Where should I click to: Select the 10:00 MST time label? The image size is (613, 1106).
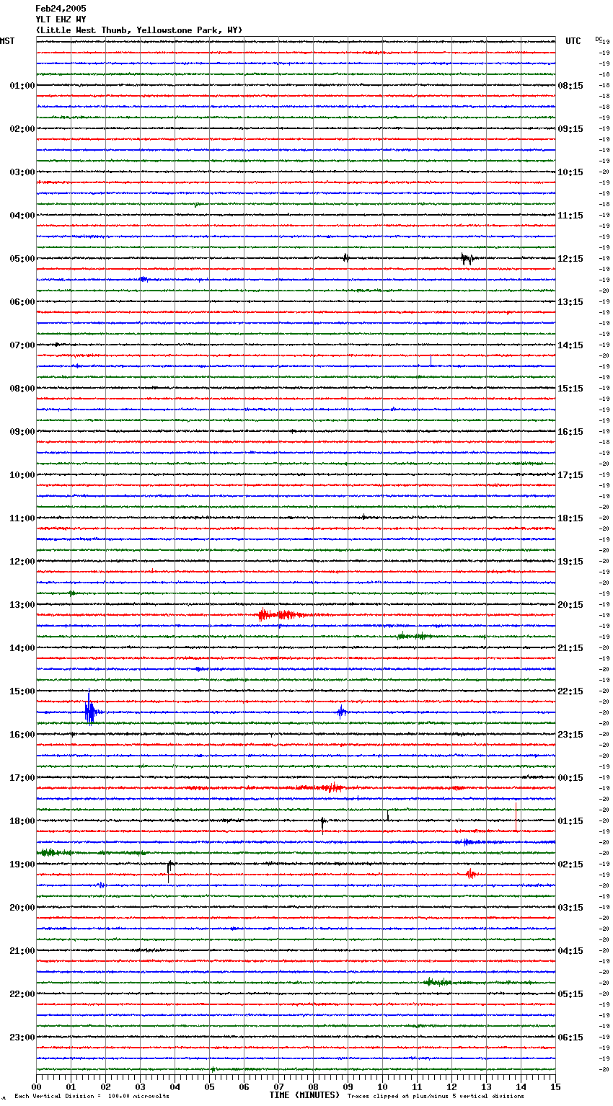pyautogui.click(x=22, y=475)
